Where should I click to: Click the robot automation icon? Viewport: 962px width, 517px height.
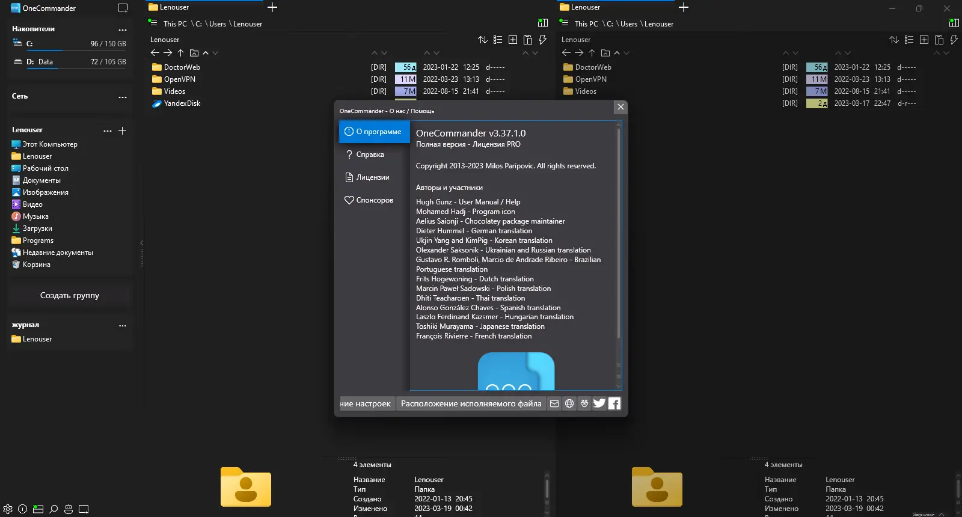(x=69, y=509)
